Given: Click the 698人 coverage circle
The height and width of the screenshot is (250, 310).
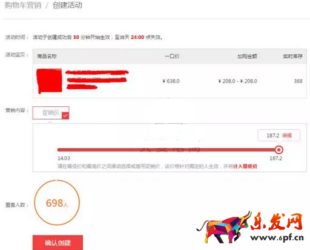Looking at the screenshot, I should [x=57, y=202].
